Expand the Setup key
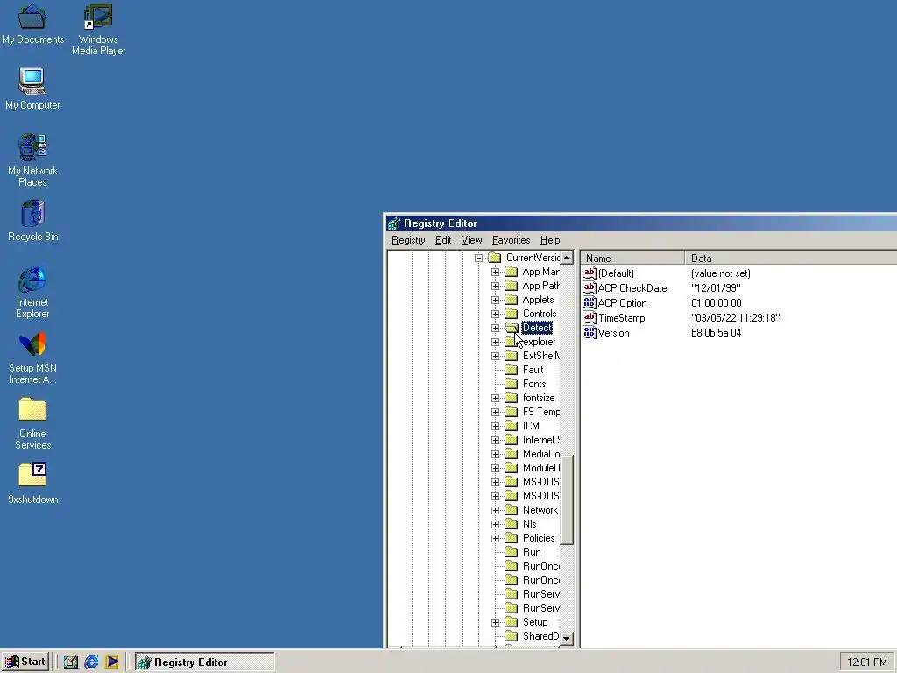This screenshot has height=673, width=897. coord(496,623)
